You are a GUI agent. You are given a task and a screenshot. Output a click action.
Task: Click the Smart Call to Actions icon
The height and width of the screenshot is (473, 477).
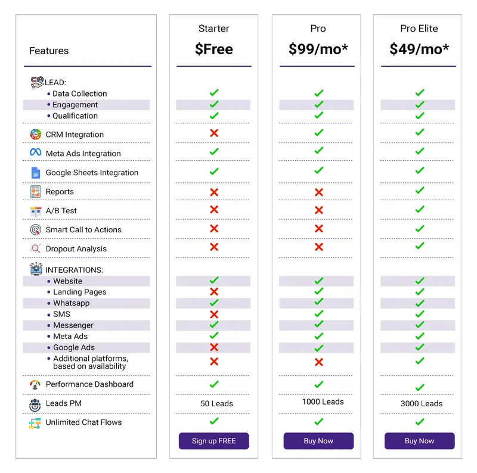click(36, 230)
